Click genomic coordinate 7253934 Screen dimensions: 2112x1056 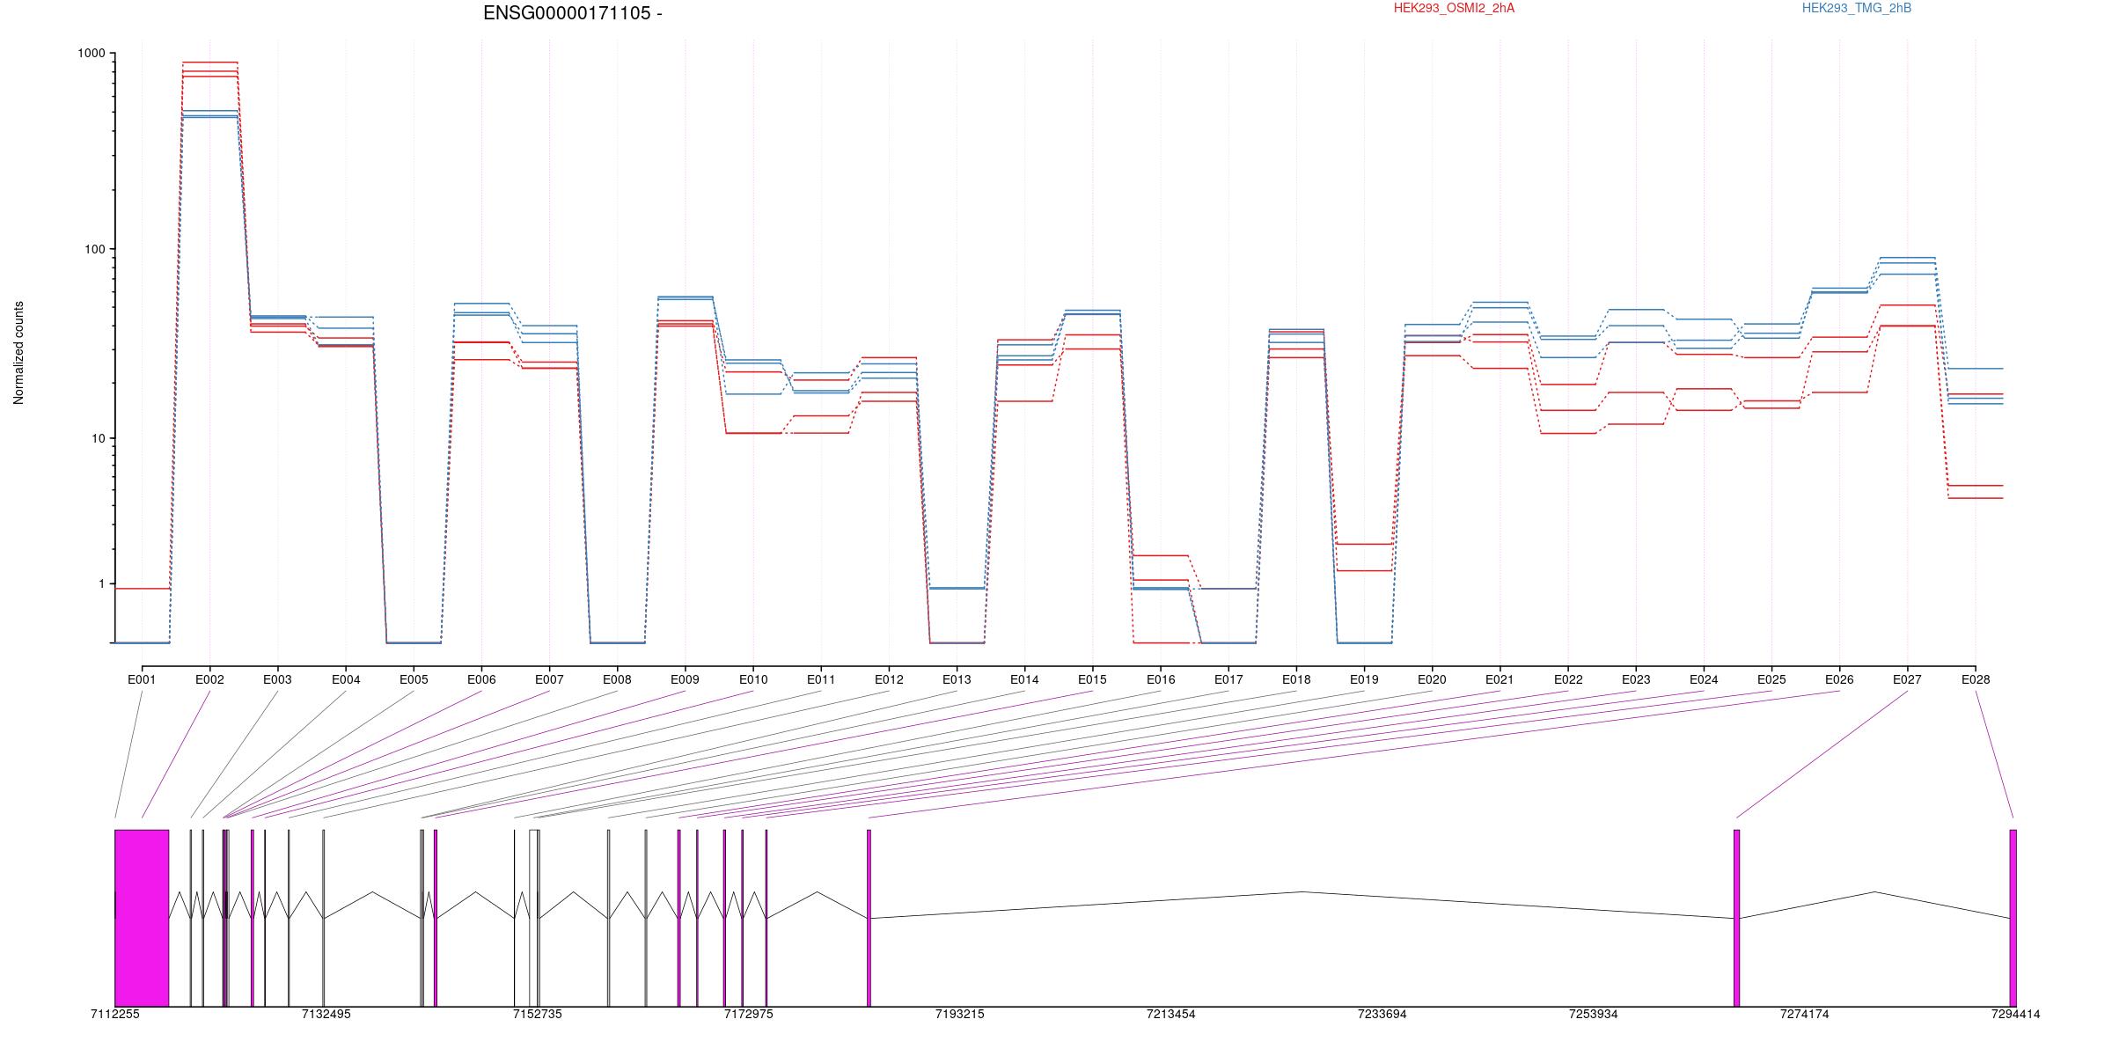[x=1594, y=1014]
